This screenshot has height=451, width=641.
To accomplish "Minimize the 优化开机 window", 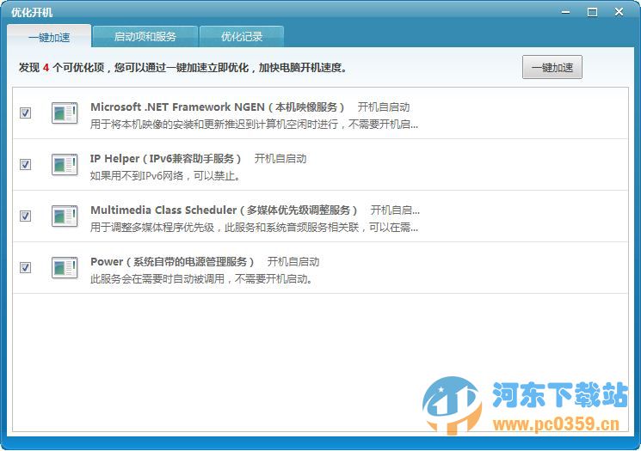I will 565,12.
